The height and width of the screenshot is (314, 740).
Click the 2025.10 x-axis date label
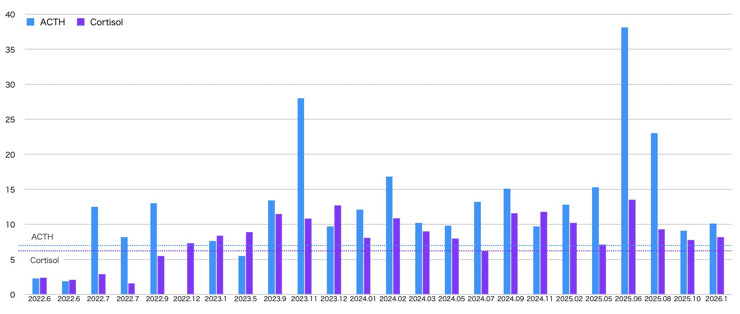[687, 299]
